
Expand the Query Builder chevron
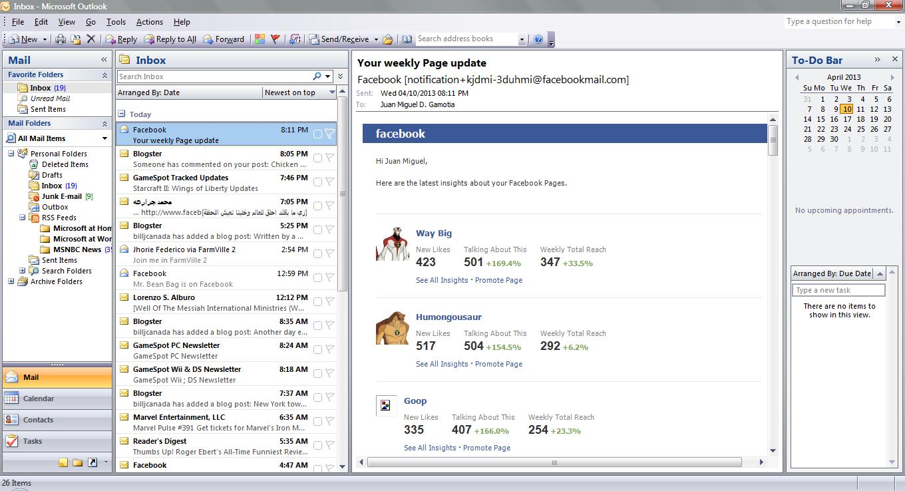coord(341,77)
